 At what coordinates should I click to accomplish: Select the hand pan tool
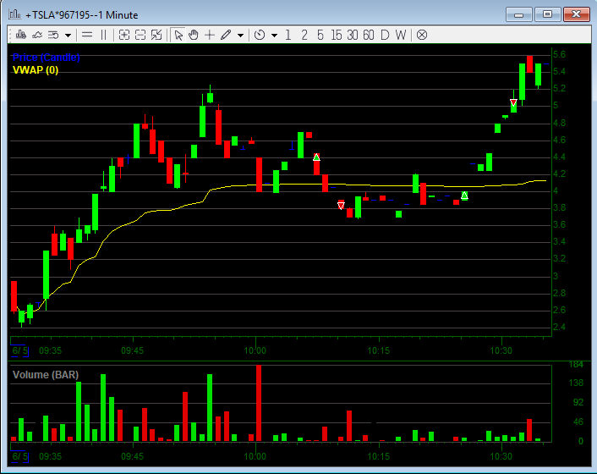tap(194, 35)
